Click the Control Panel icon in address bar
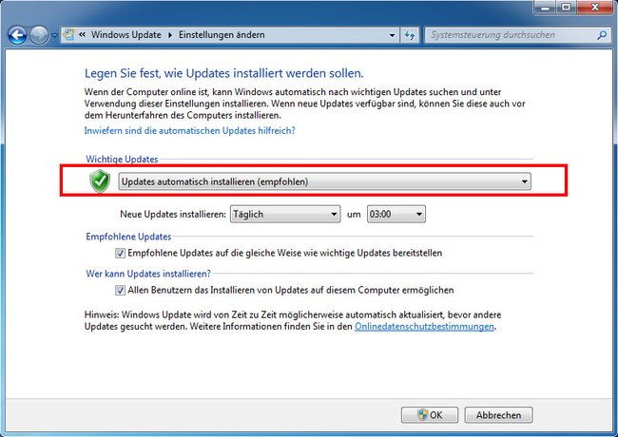The image size is (618, 437). (68, 34)
